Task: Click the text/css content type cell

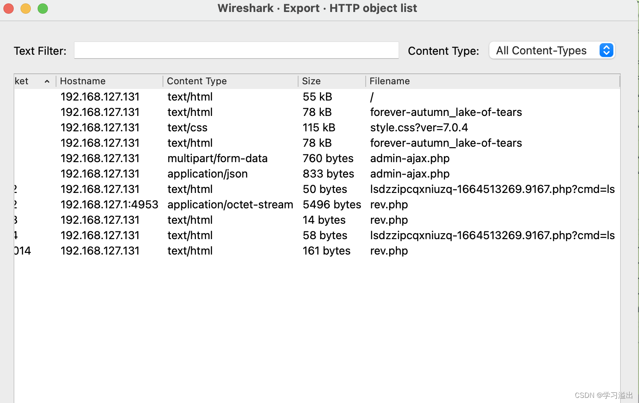Action: (x=187, y=127)
